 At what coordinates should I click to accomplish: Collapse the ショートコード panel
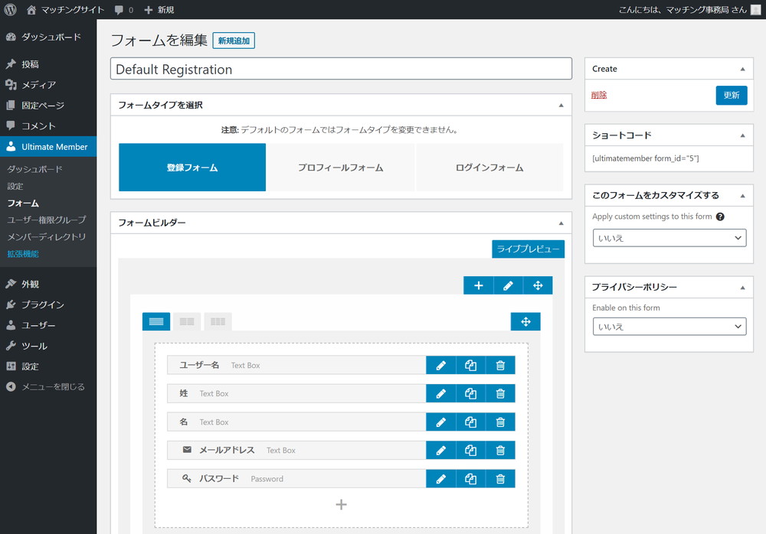(x=742, y=135)
